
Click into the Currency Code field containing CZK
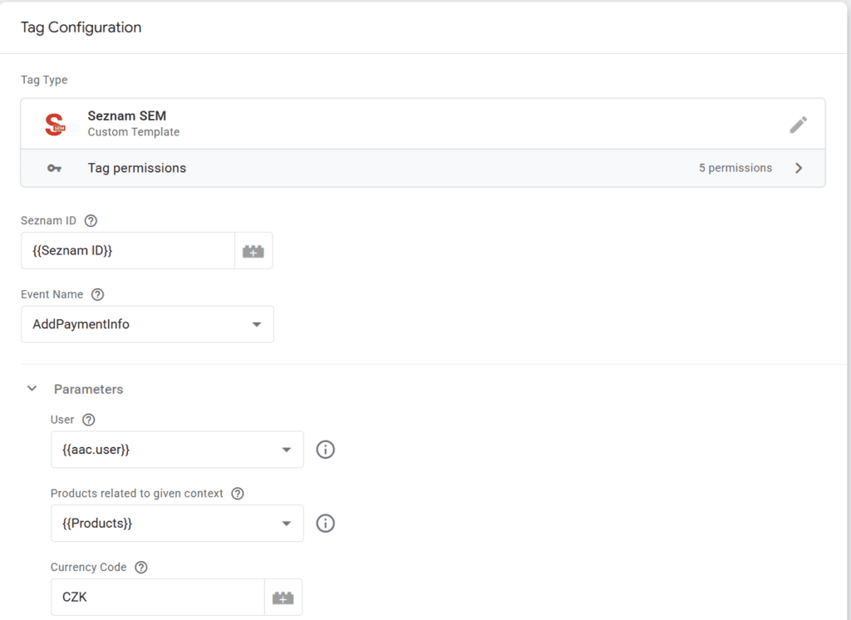click(x=157, y=598)
